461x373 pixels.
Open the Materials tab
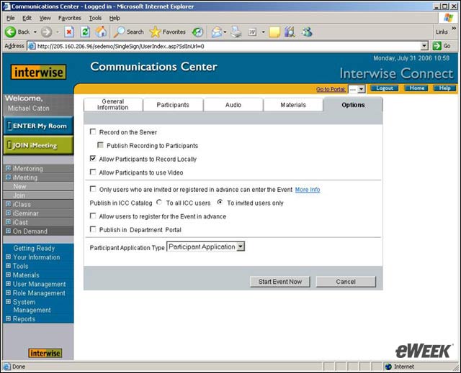tap(293, 105)
